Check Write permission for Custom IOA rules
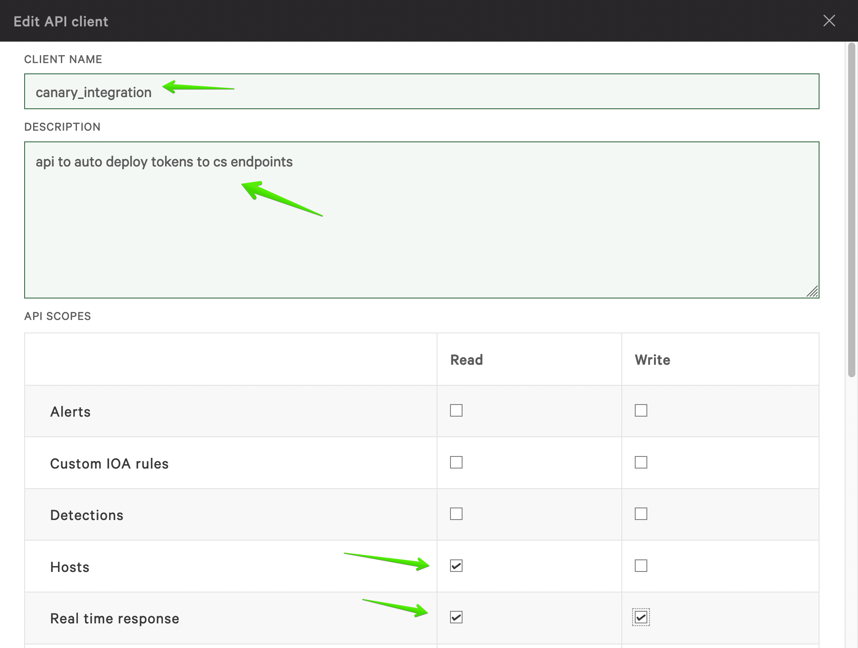858x648 pixels. [641, 463]
